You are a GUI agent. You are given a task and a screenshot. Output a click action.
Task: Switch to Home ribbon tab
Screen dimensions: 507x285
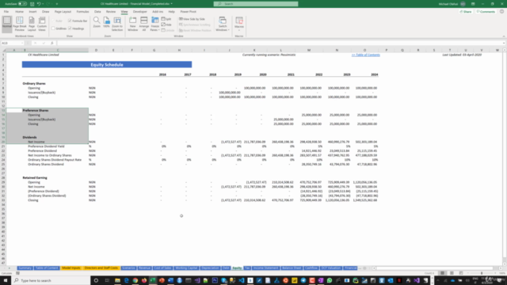click(19, 12)
